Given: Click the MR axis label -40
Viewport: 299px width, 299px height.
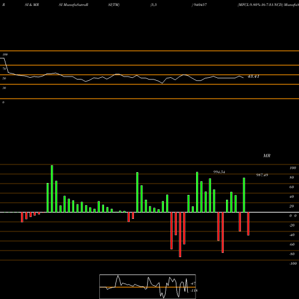Looking at the screenshot, I should (x=292, y=235).
